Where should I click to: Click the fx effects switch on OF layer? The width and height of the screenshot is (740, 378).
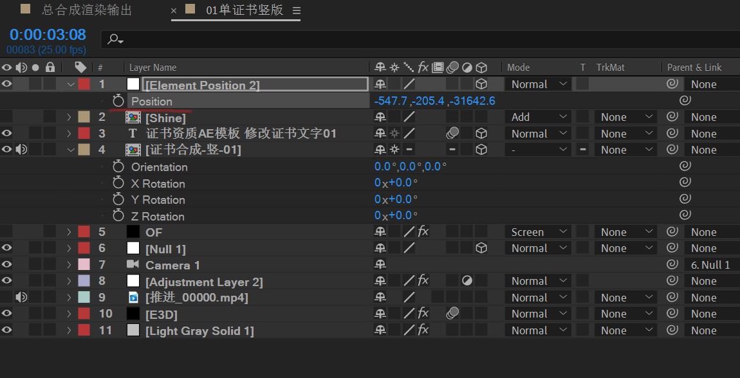point(423,232)
